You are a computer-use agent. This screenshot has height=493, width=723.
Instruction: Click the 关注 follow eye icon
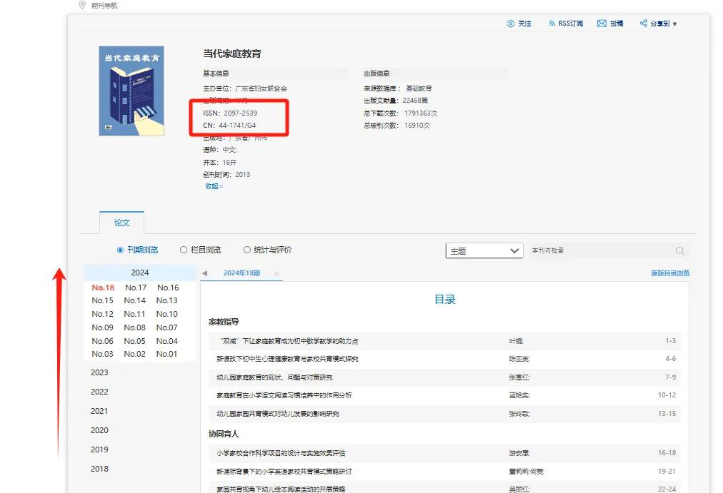[510, 24]
